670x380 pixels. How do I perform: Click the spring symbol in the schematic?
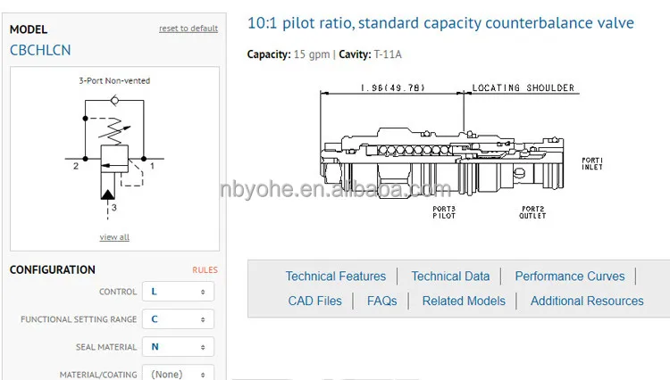click(113, 134)
